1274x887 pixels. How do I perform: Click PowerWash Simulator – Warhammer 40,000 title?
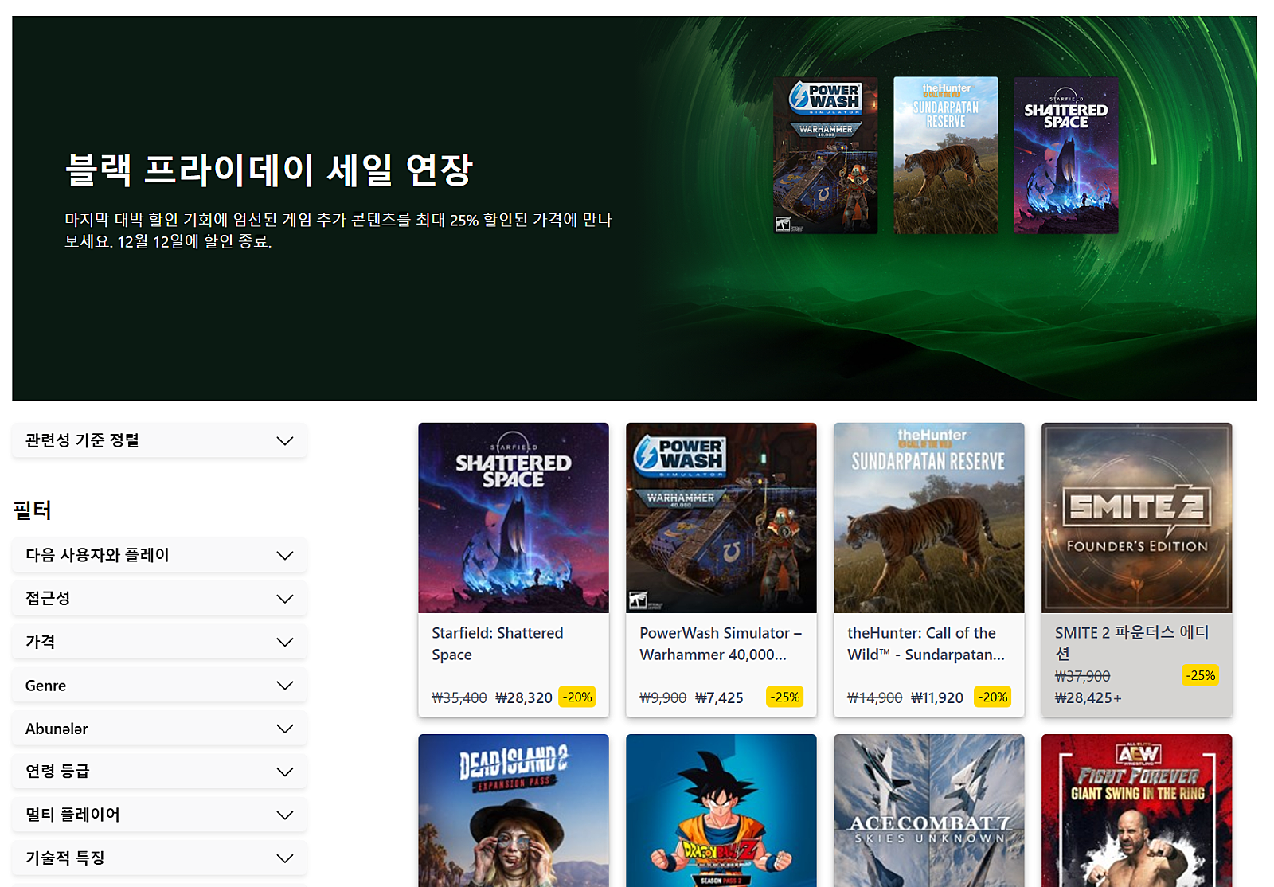tap(721, 643)
